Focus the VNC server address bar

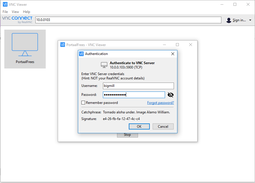coord(128,20)
